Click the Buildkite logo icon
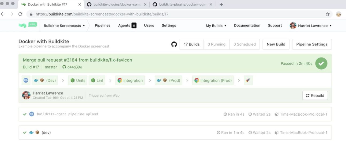The image size is (346, 141). point(22,26)
